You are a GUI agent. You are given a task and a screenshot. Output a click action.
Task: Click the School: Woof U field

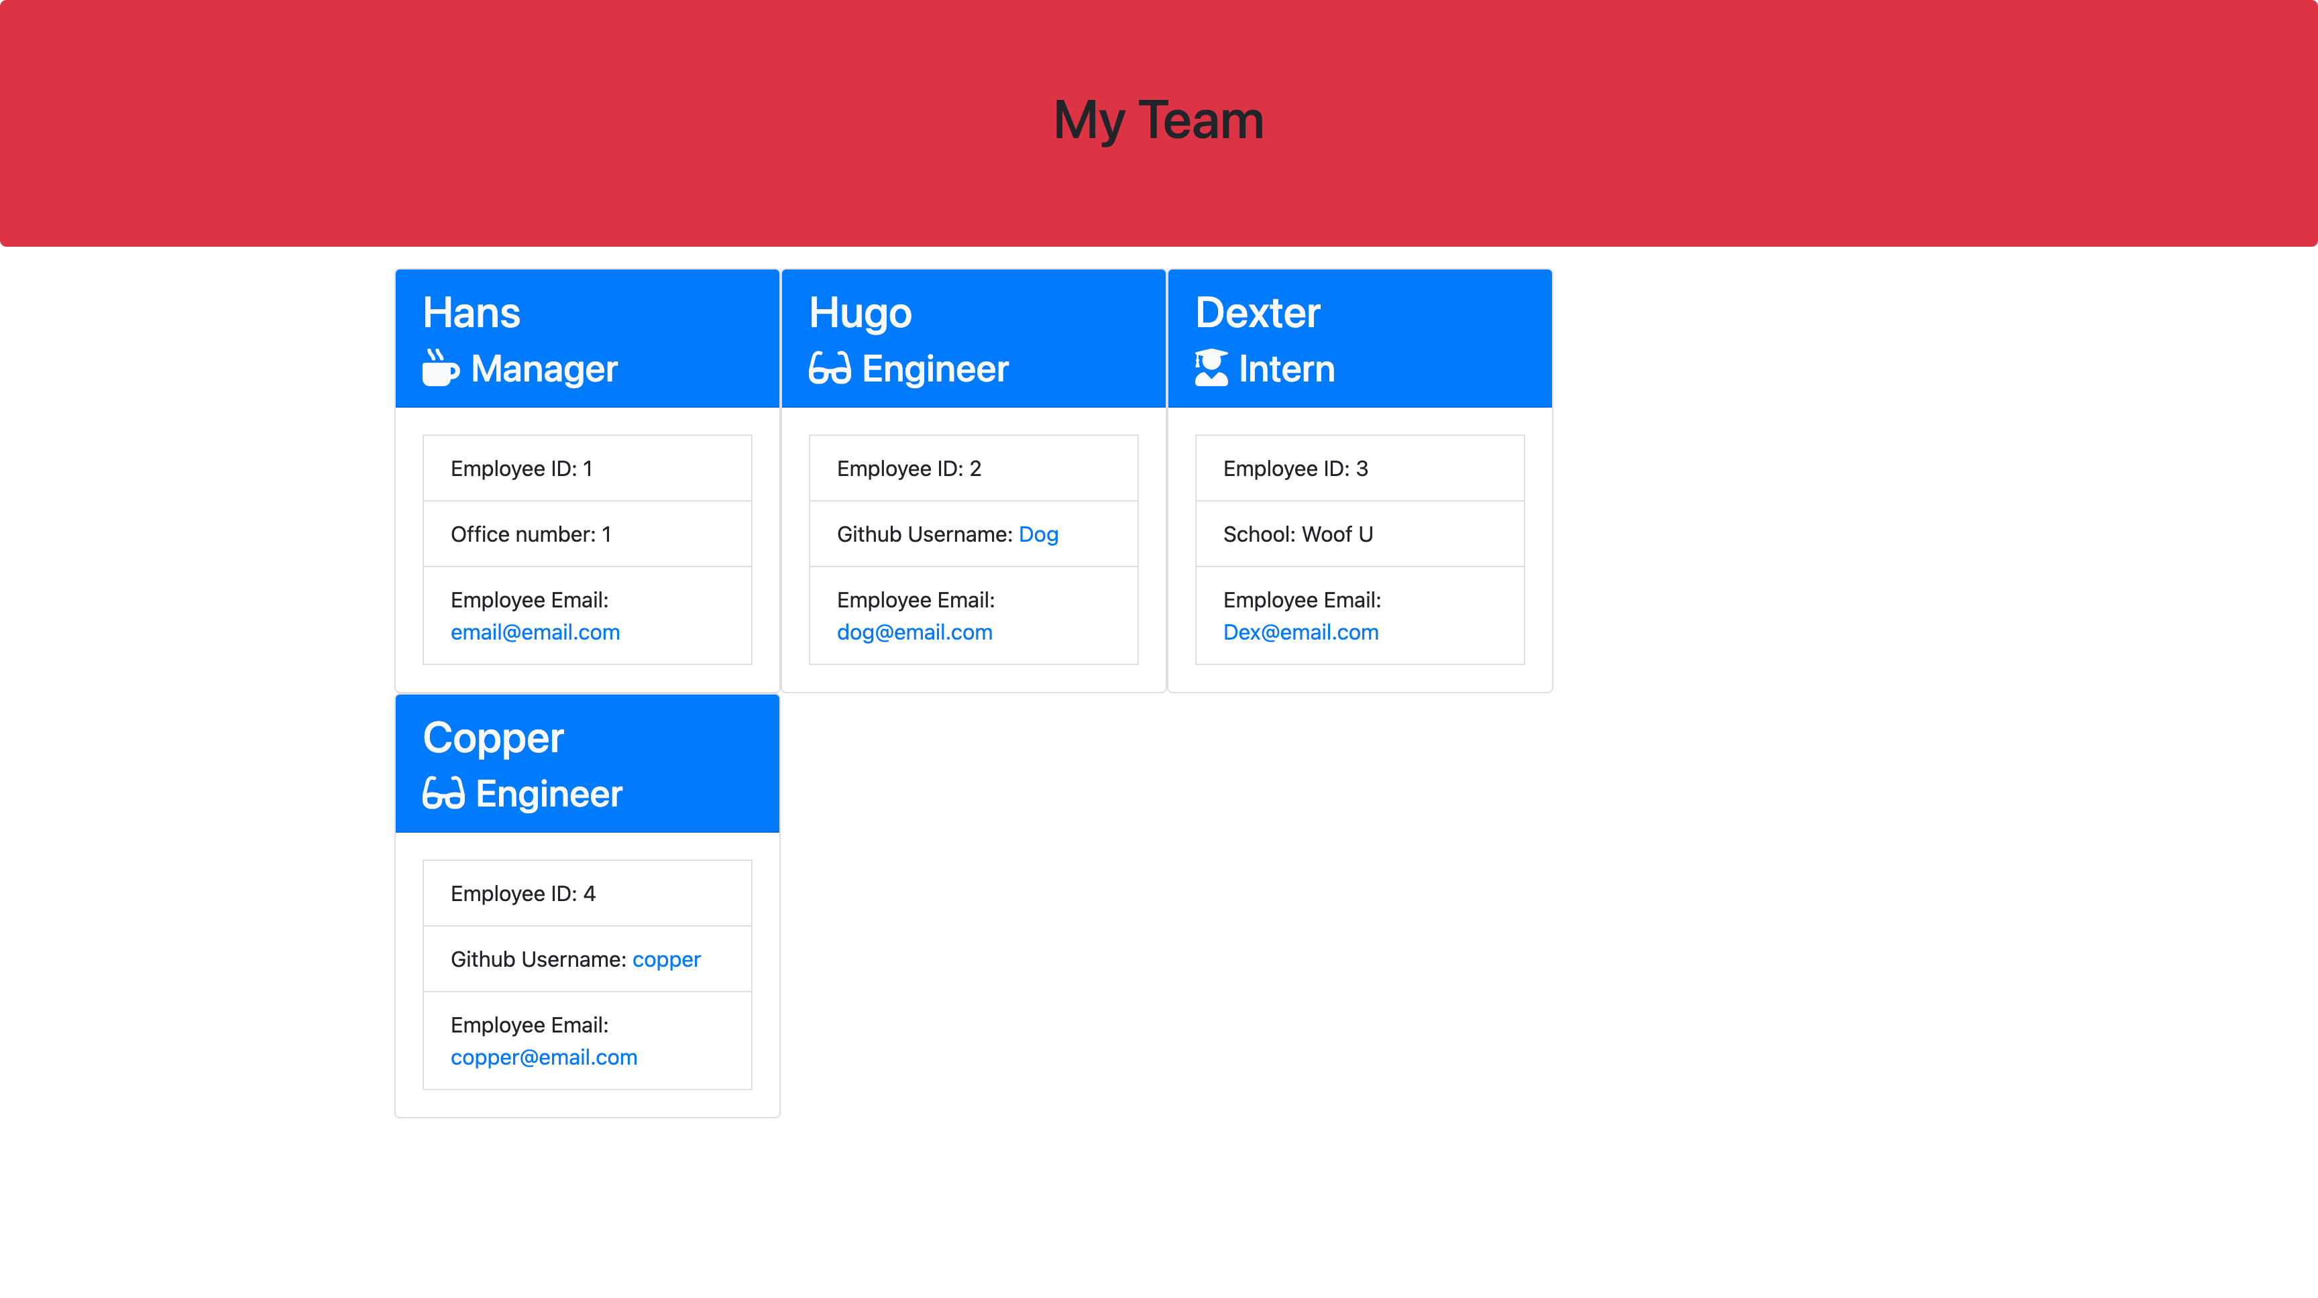click(1298, 534)
